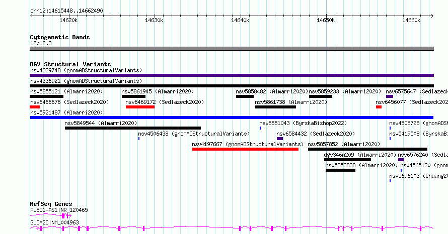The image size is (448, 234).
Task: Click the purple nsv6584432 variant bar
Action: click(x=280, y=139)
